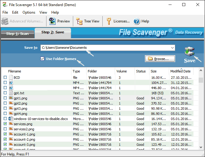Click the services2.png image icon

click(x=11, y=129)
